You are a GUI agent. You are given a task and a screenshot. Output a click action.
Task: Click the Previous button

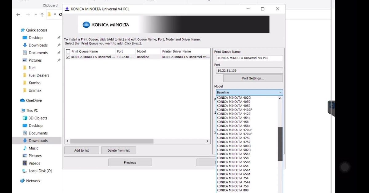[x=130, y=162]
